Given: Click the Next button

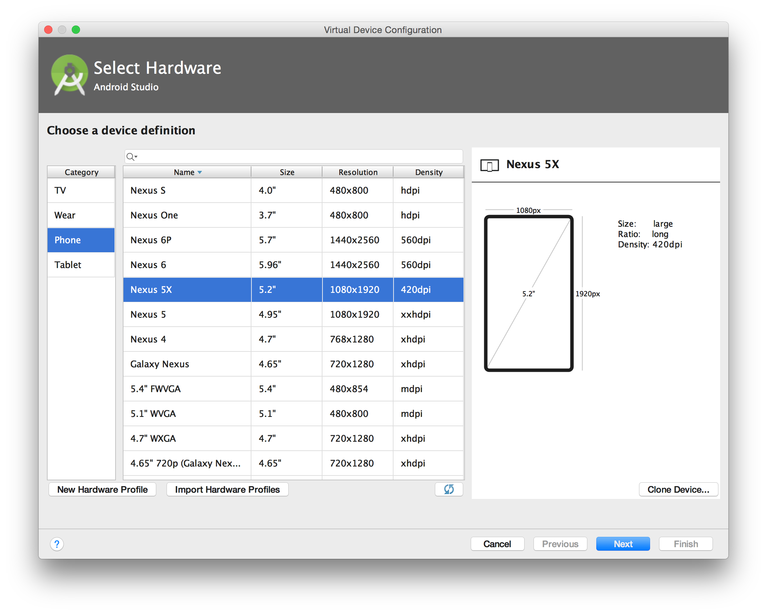Looking at the screenshot, I should coord(623,544).
